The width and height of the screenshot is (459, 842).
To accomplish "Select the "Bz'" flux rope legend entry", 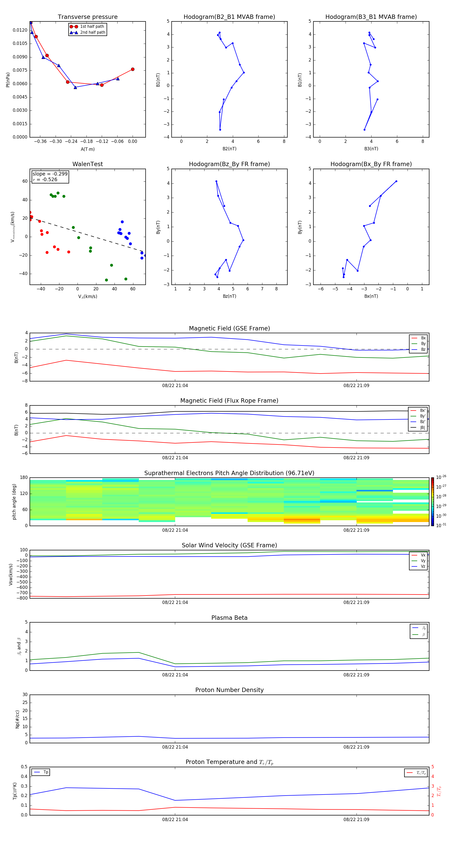I will coord(418,422).
